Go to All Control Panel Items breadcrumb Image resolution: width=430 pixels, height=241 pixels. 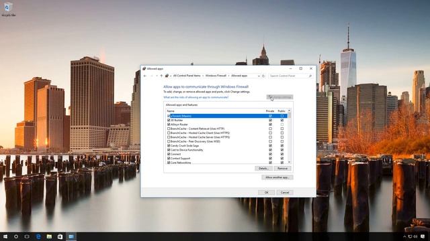(187, 76)
